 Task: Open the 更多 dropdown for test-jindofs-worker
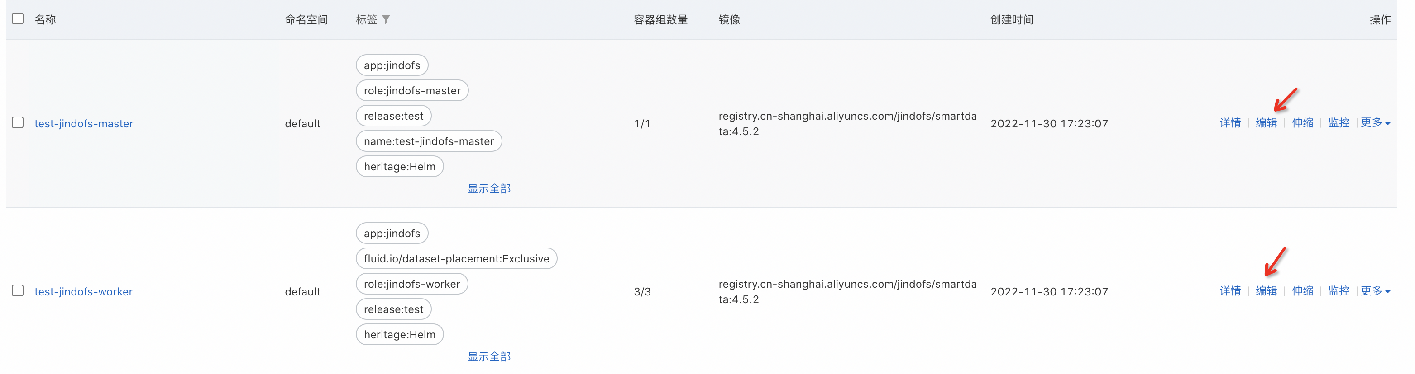[1375, 291]
